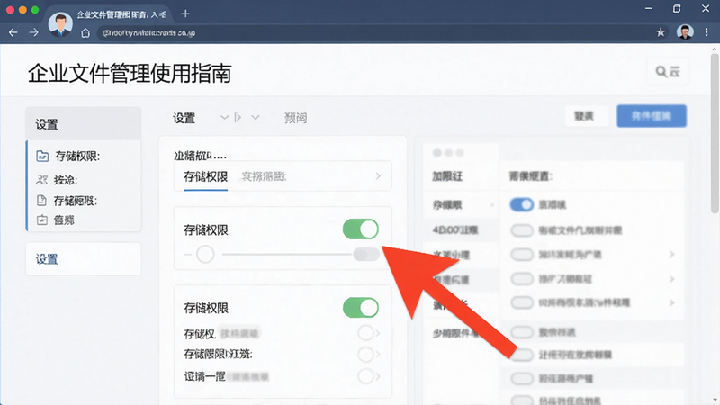Expand the second right-panel row that has a chevron
Screen dimensions: 720x405
(671, 279)
